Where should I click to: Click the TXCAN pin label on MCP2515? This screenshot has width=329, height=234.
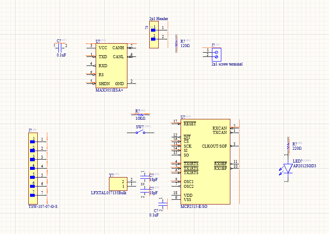coord(220,133)
